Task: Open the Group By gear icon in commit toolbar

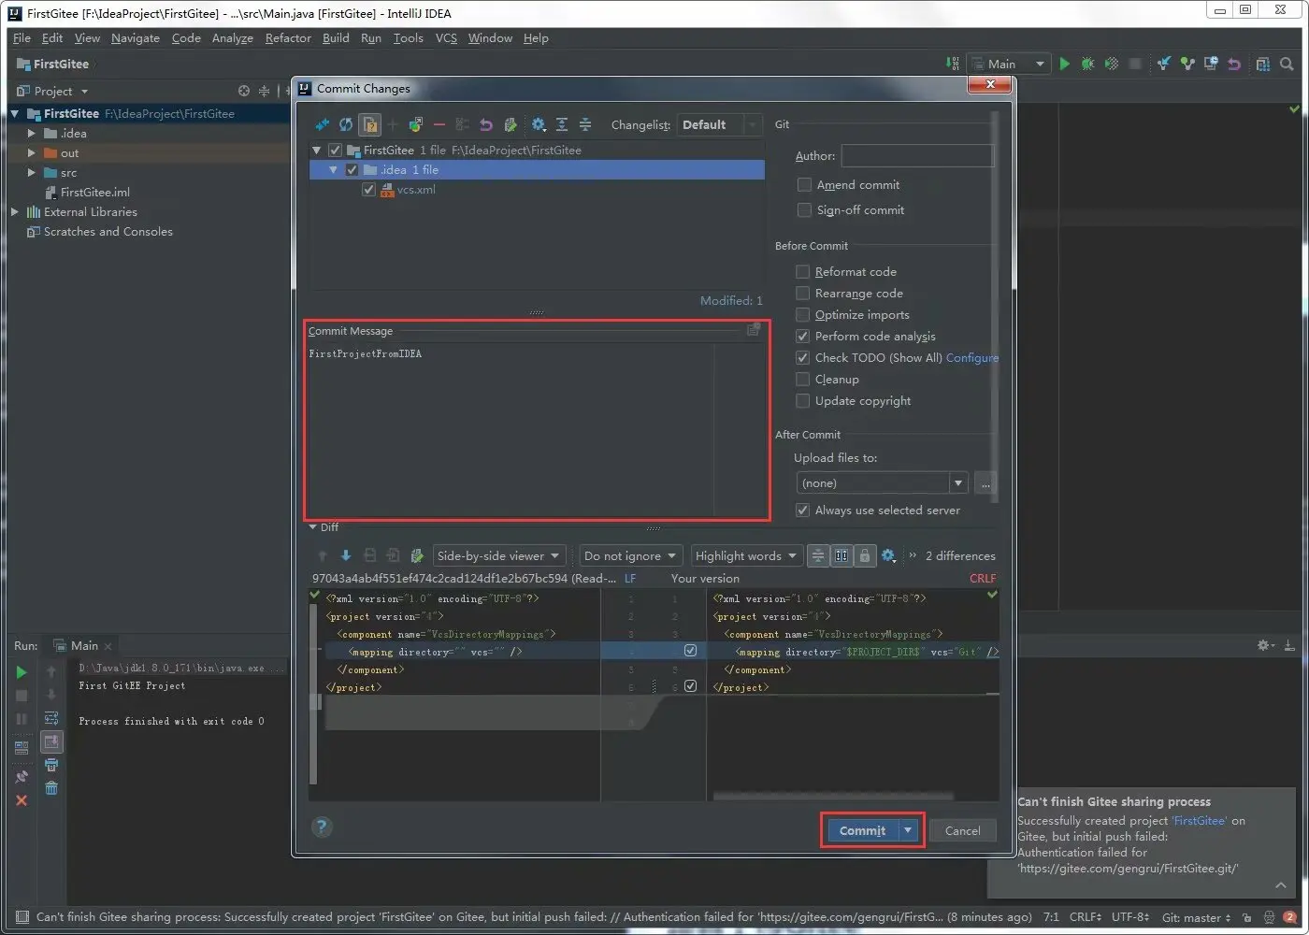Action: point(539,124)
